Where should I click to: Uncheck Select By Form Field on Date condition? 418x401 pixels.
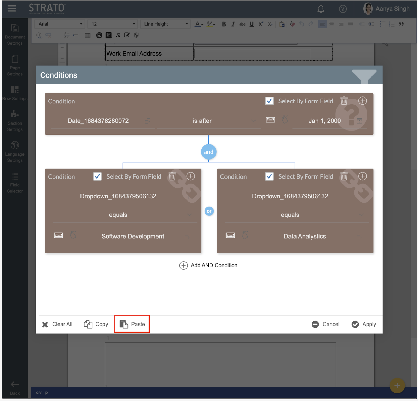(x=269, y=101)
